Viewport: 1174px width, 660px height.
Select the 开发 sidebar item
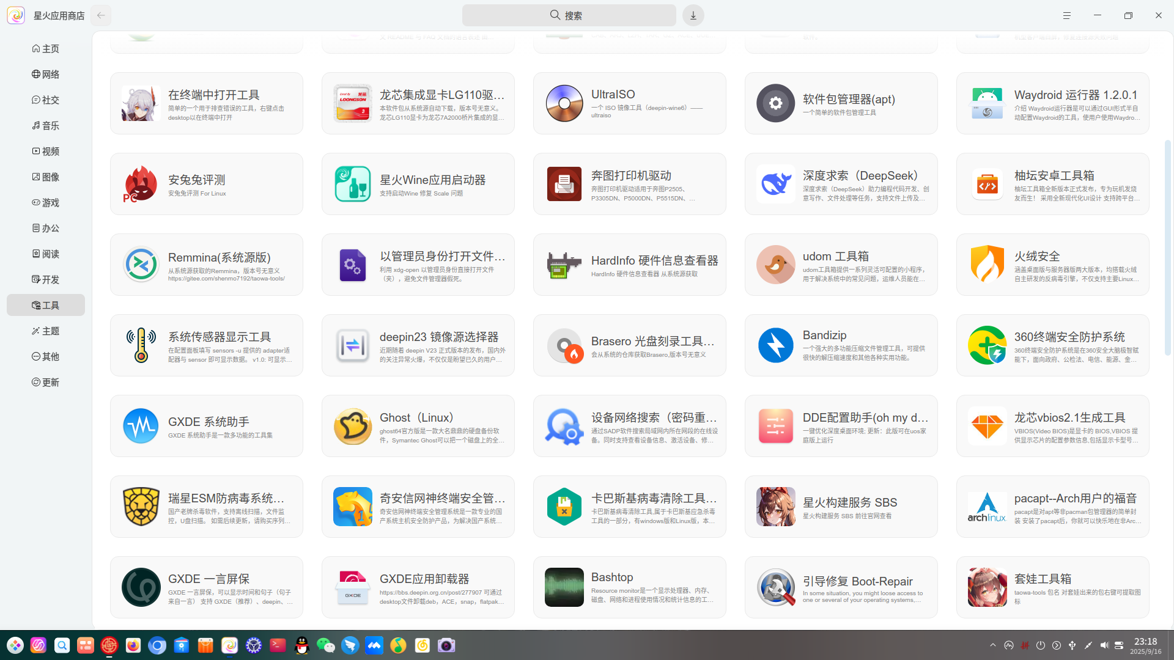pos(46,279)
